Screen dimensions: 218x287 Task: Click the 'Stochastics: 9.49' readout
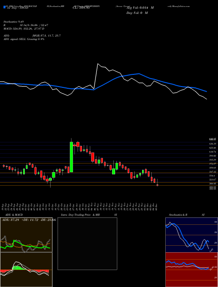(x=14, y=22)
